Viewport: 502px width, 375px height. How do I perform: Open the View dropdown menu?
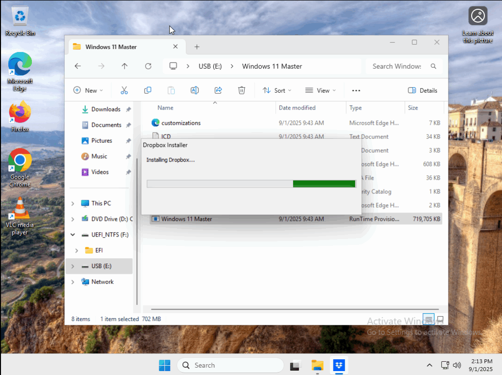coord(321,90)
